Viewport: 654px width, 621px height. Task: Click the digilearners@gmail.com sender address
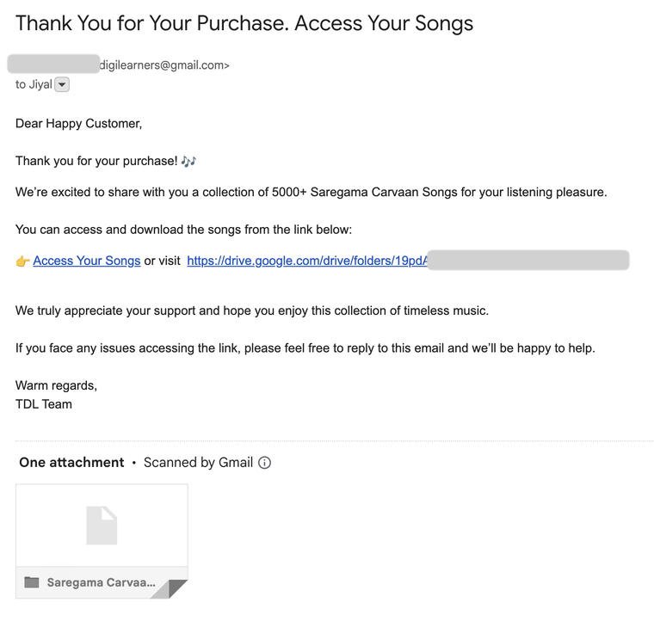(163, 65)
